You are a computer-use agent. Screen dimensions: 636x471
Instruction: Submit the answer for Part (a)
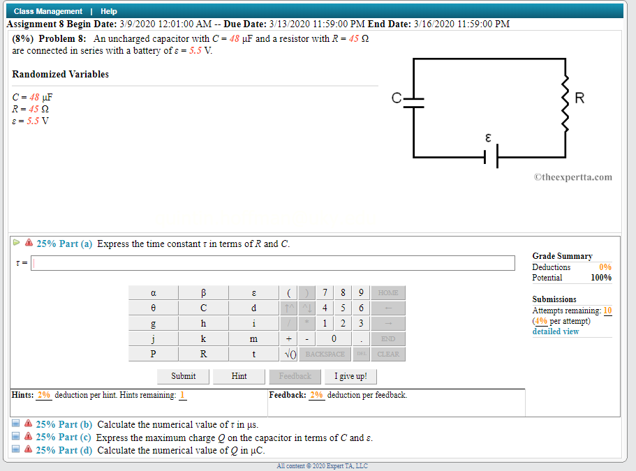pyautogui.click(x=183, y=376)
